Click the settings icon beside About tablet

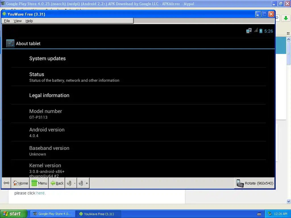point(10,43)
